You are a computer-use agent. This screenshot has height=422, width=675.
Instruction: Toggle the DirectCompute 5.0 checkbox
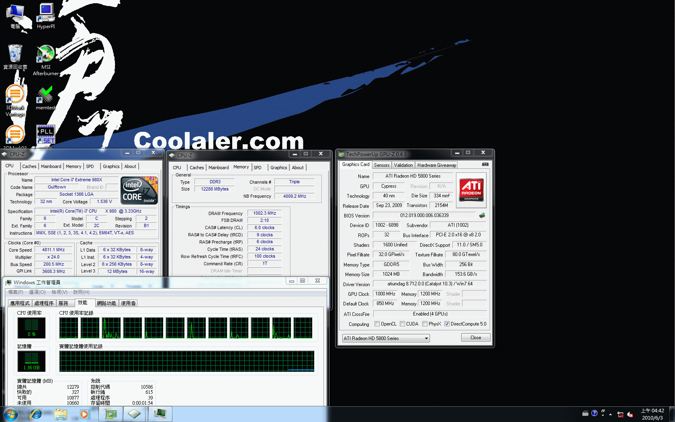(x=447, y=324)
